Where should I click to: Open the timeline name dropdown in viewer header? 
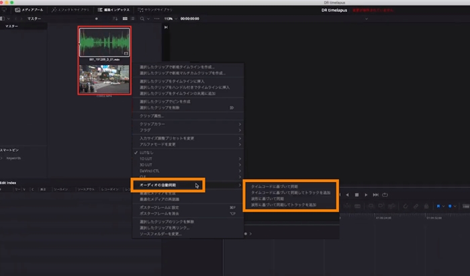pyautogui.click(x=367, y=19)
